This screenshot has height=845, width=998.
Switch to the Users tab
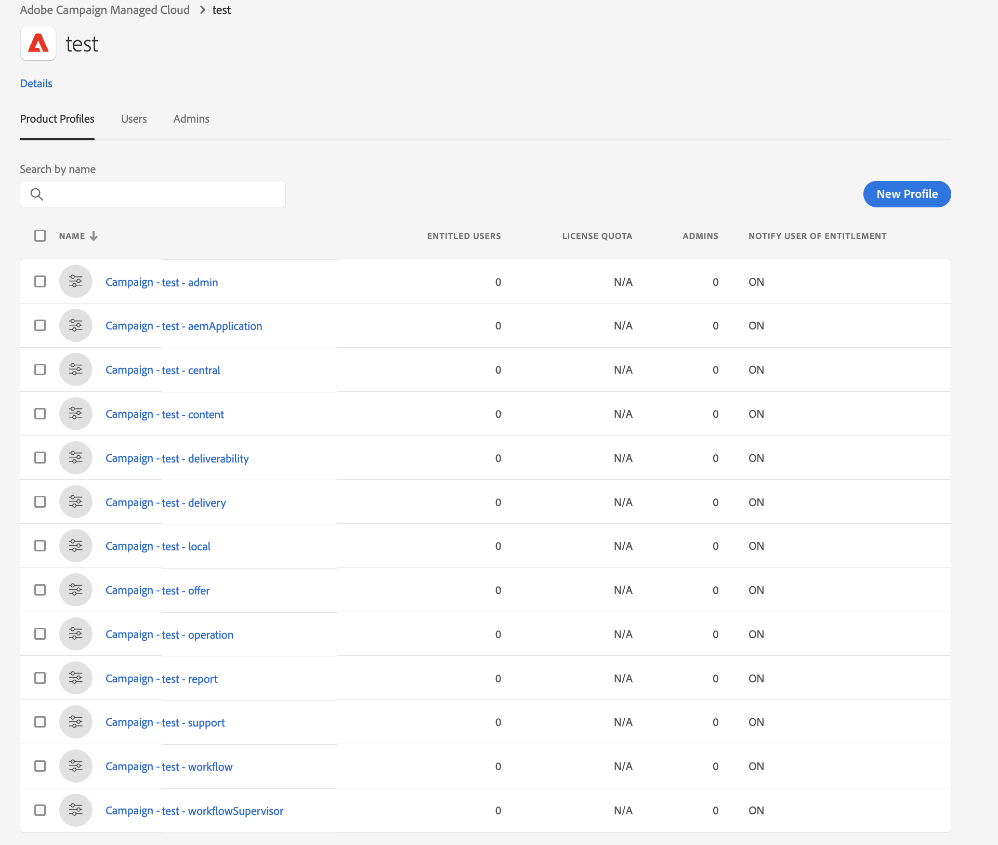coord(134,118)
